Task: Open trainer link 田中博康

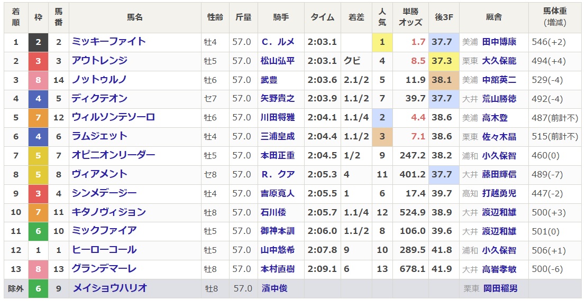Action: (499, 42)
